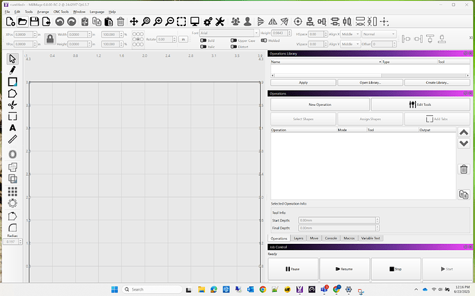Move operation up with arrow button
This screenshot has width=475, height=296.
[x=464, y=133]
